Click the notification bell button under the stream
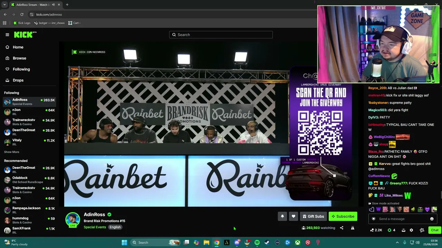The width and height of the screenshot is (442, 248). (x=282, y=216)
